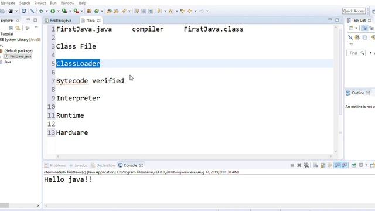Open the Search menu
This screenshot has height=211, width=375.
25,3
